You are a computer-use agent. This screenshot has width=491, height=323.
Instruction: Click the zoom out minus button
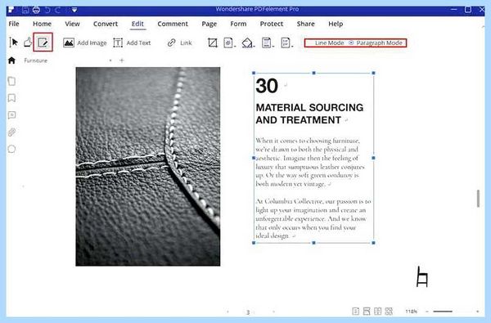(427, 312)
